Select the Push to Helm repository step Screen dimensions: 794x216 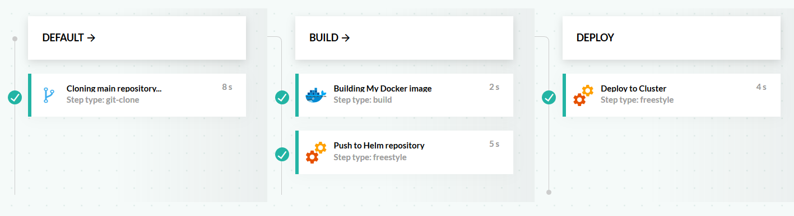click(405, 152)
